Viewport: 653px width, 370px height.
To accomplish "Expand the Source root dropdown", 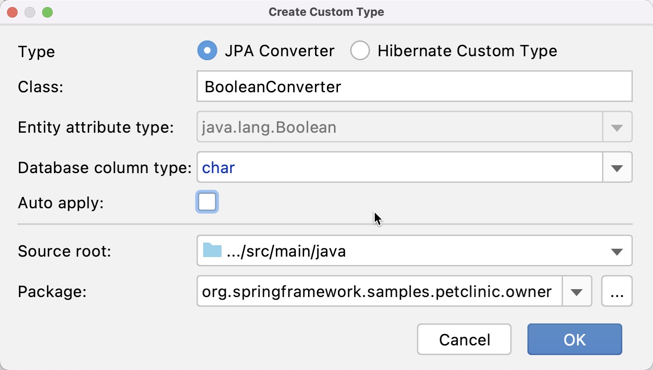I will click(617, 251).
